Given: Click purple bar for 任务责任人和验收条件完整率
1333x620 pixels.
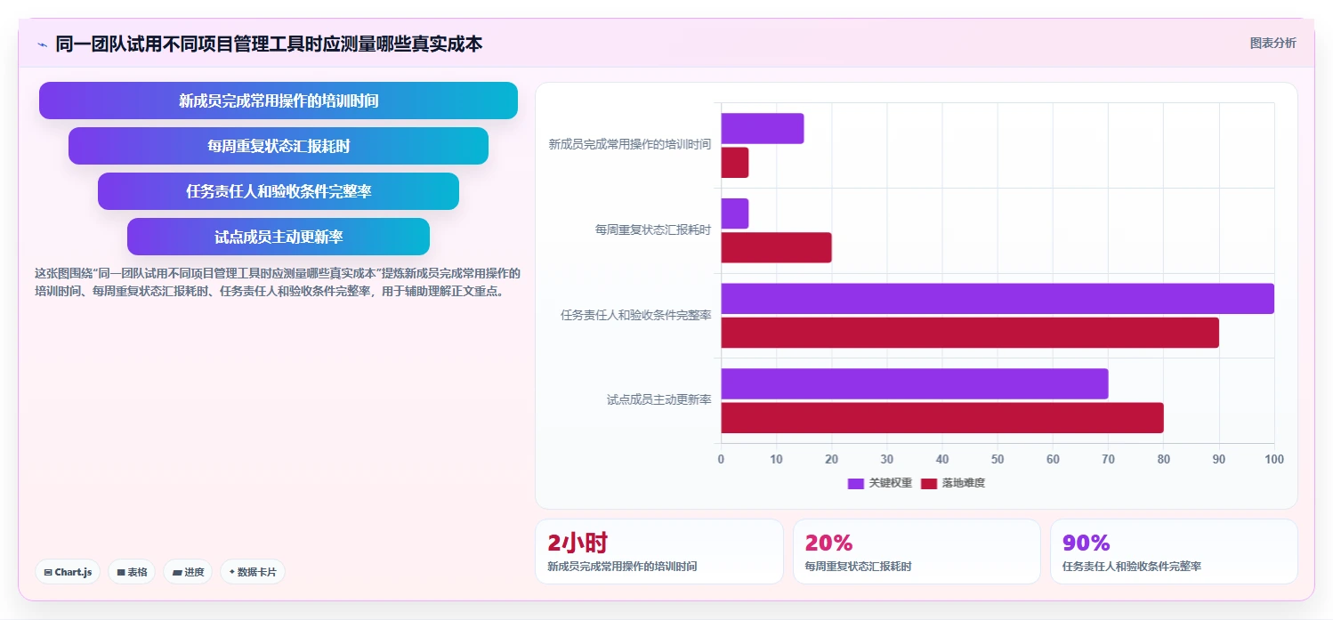Looking at the screenshot, I should 998,299.
